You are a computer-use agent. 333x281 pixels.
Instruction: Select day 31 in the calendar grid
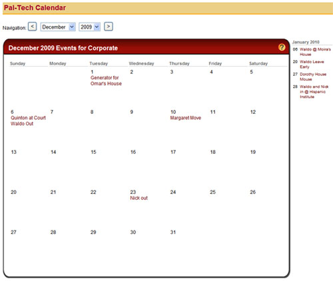173,232
